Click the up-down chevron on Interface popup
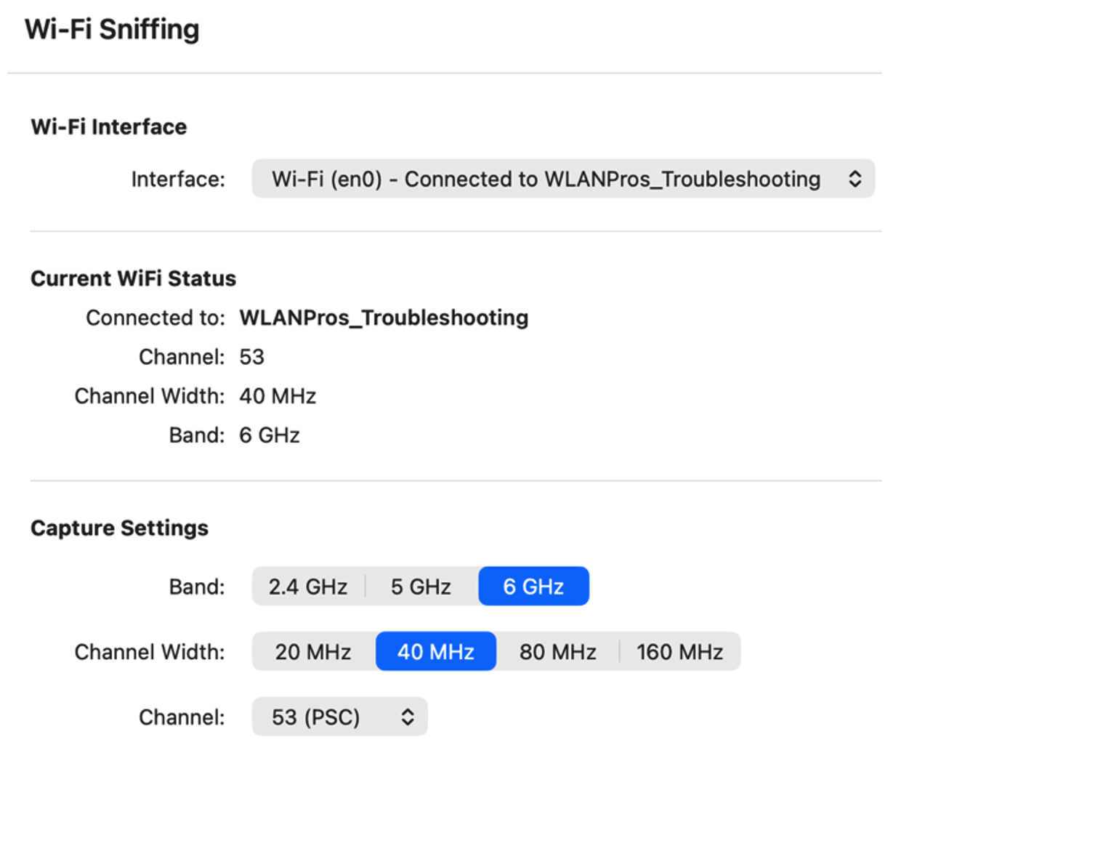Screen dimensions: 1119x846 pos(855,179)
